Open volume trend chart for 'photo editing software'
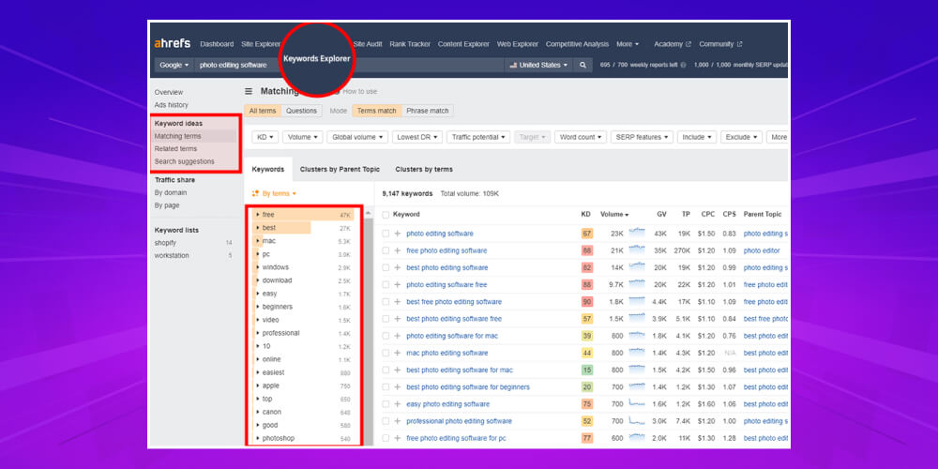The width and height of the screenshot is (938, 469). click(637, 234)
